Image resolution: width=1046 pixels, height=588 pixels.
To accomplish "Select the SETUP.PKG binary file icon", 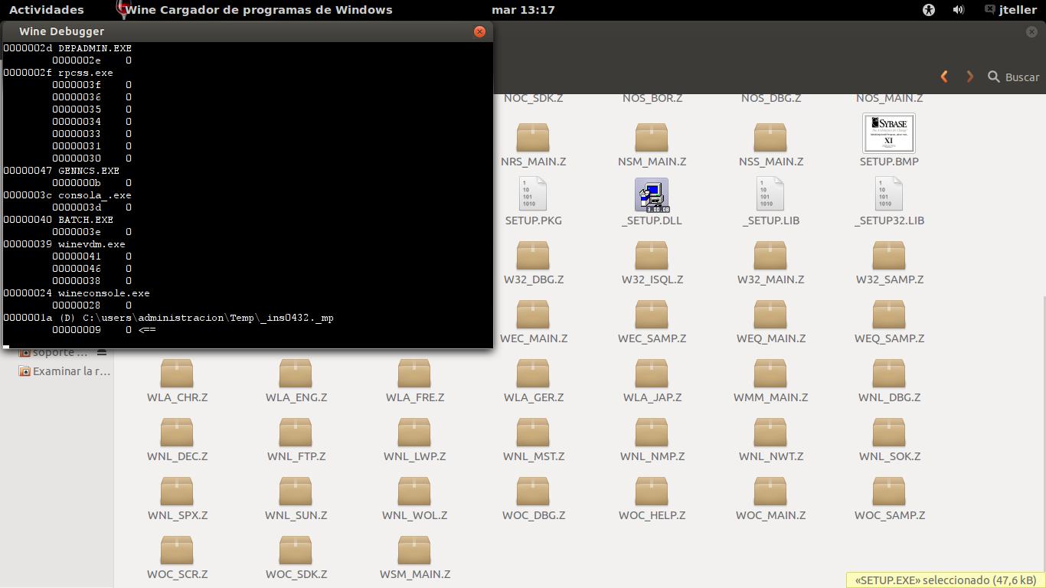I will (x=533, y=194).
